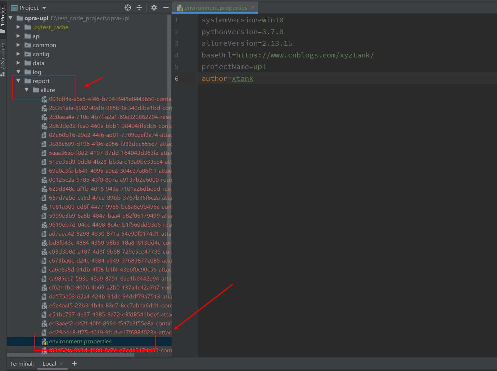
Task: Close the Local terminal tab
Action: tap(61, 364)
